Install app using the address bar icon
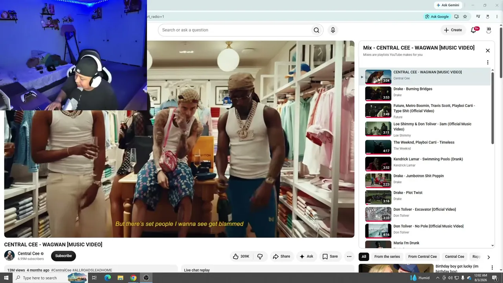Image resolution: width=503 pixels, height=283 pixels. [x=457, y=17]
